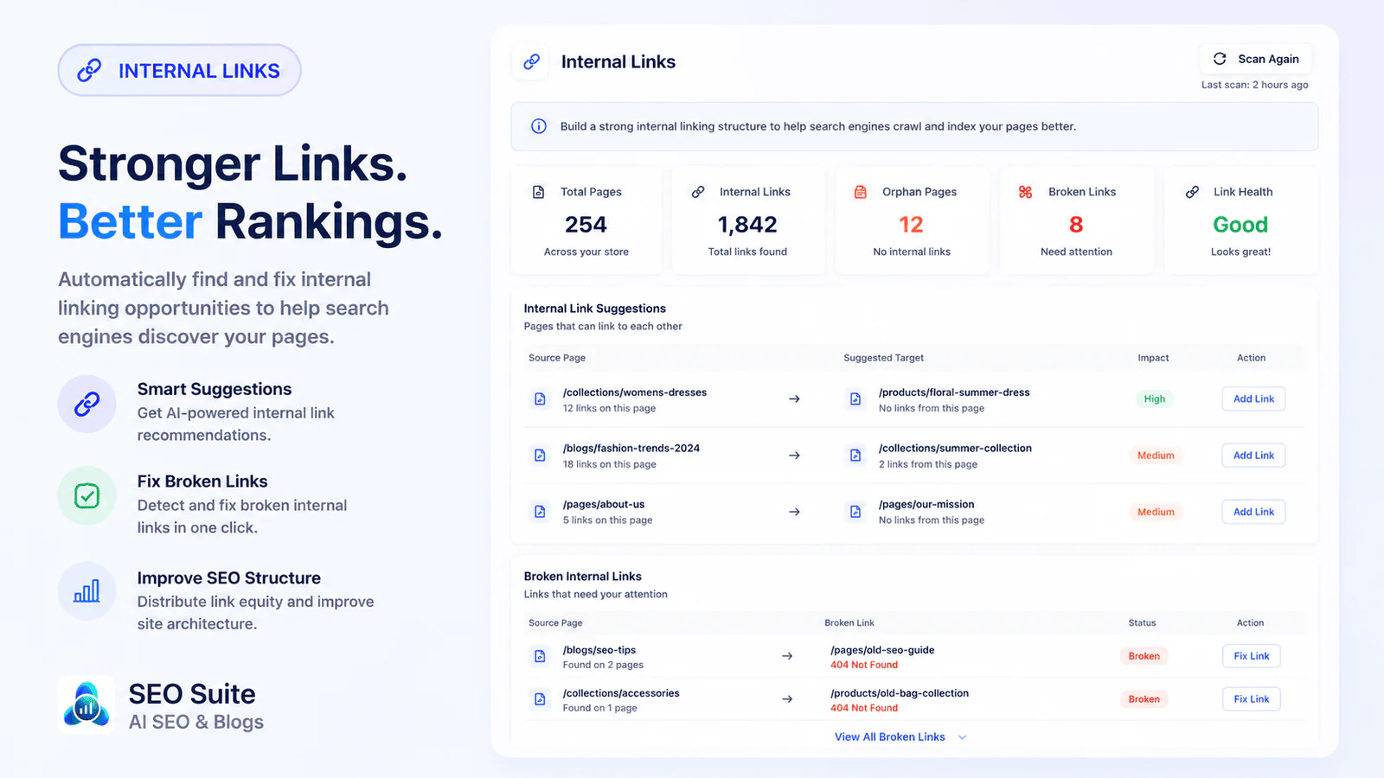The width and height of the screenshot is (1384, 778).
Task: Click the Total Pages value 254
Action: coord(586,225)
